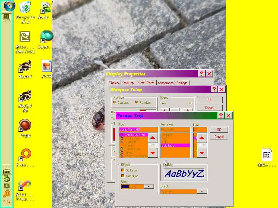The width and height of the screenshot is (278, 208).
Task: Select the Centered position radio button
Action: point(115,102)
